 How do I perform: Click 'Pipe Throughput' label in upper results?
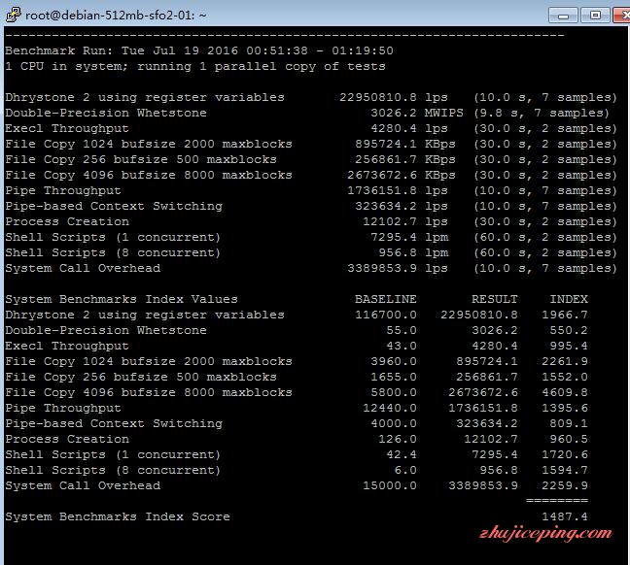(63, 190)
